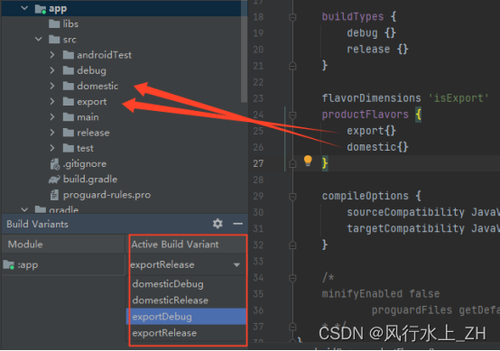Image resolution: width=500 pixels, height=351 pixels.
Task: Click the domestic folder icon
Action: coord(69,86)
